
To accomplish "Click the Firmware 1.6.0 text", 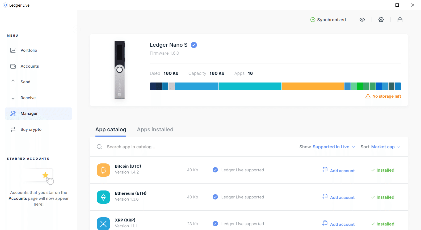I will [x=165, y=53].
